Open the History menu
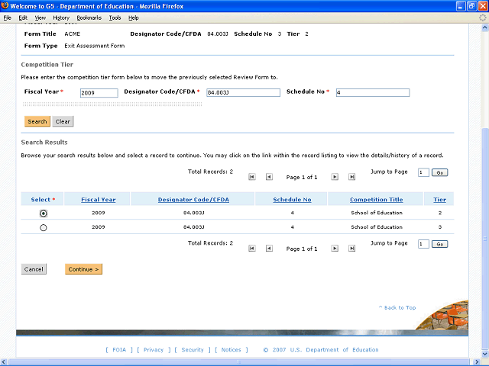 [x=61, y=18]
